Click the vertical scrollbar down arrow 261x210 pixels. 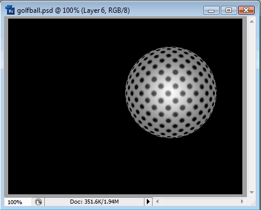252,193
